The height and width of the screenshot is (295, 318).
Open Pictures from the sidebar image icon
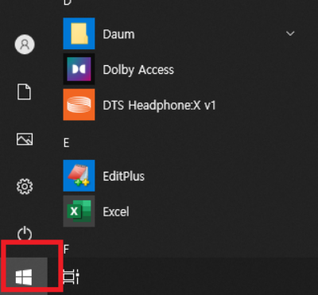click(25, 139)
